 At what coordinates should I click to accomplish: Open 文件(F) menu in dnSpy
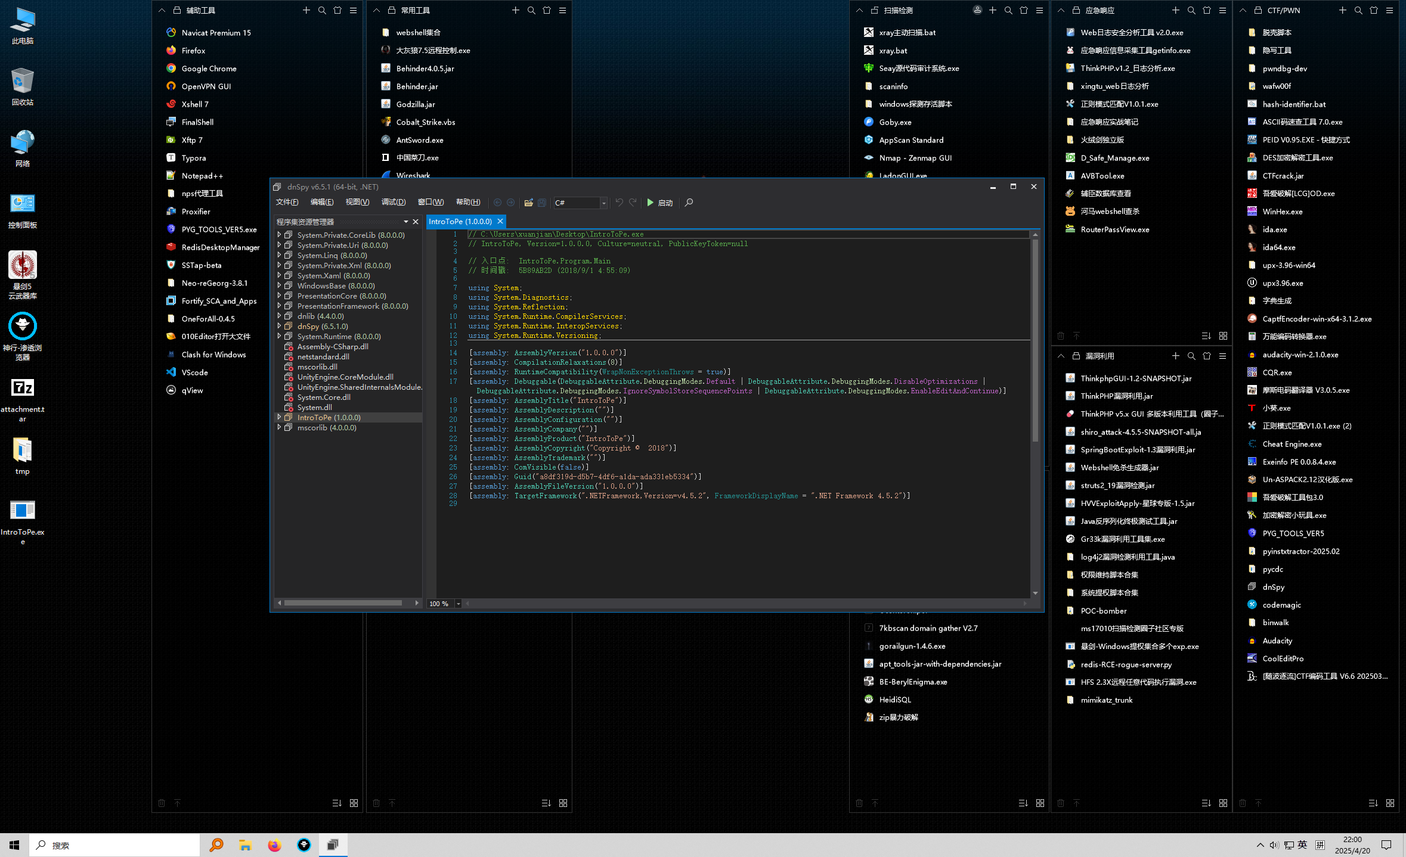[287, 202]
